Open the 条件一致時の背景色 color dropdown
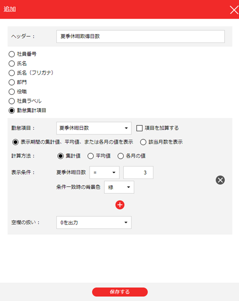 [119, 187]
